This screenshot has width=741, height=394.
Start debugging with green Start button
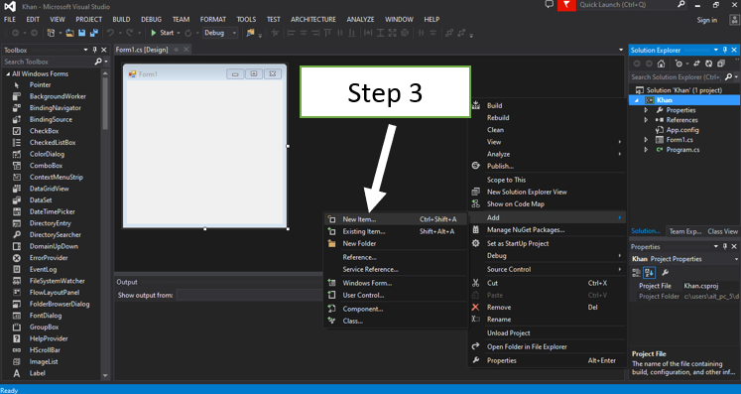click(x=162, y=33)
